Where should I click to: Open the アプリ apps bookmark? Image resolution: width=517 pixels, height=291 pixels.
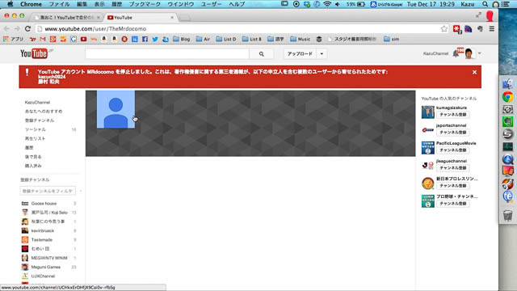pyautogui.click(x=13, y=39)
